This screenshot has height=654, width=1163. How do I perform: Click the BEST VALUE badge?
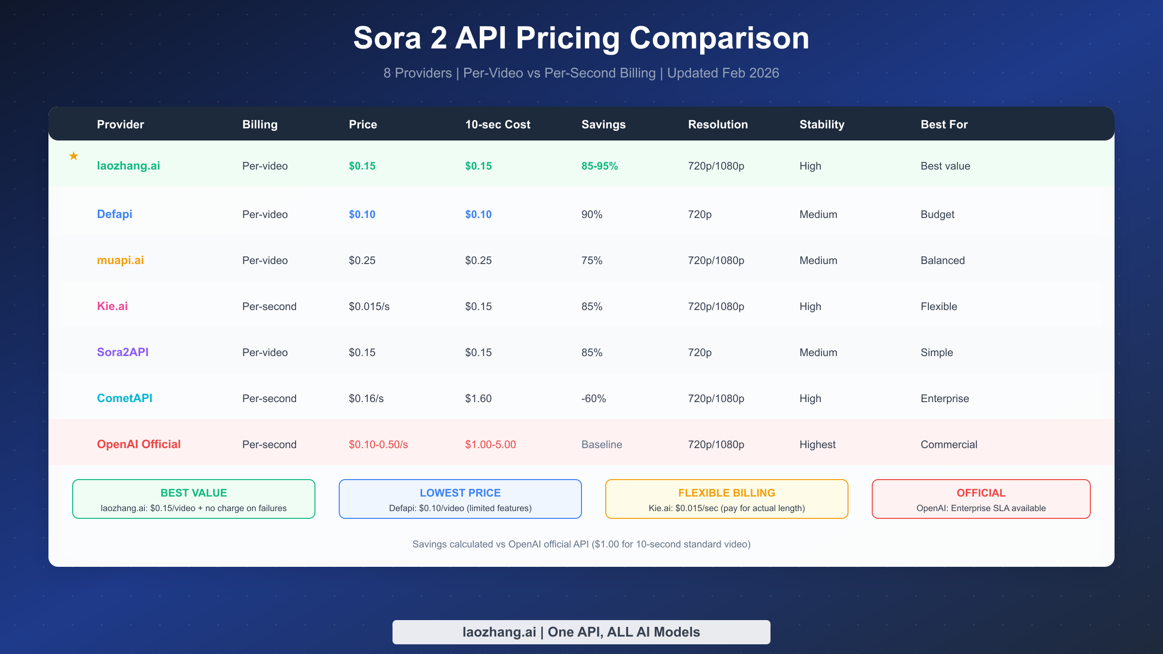pos(194,499)
